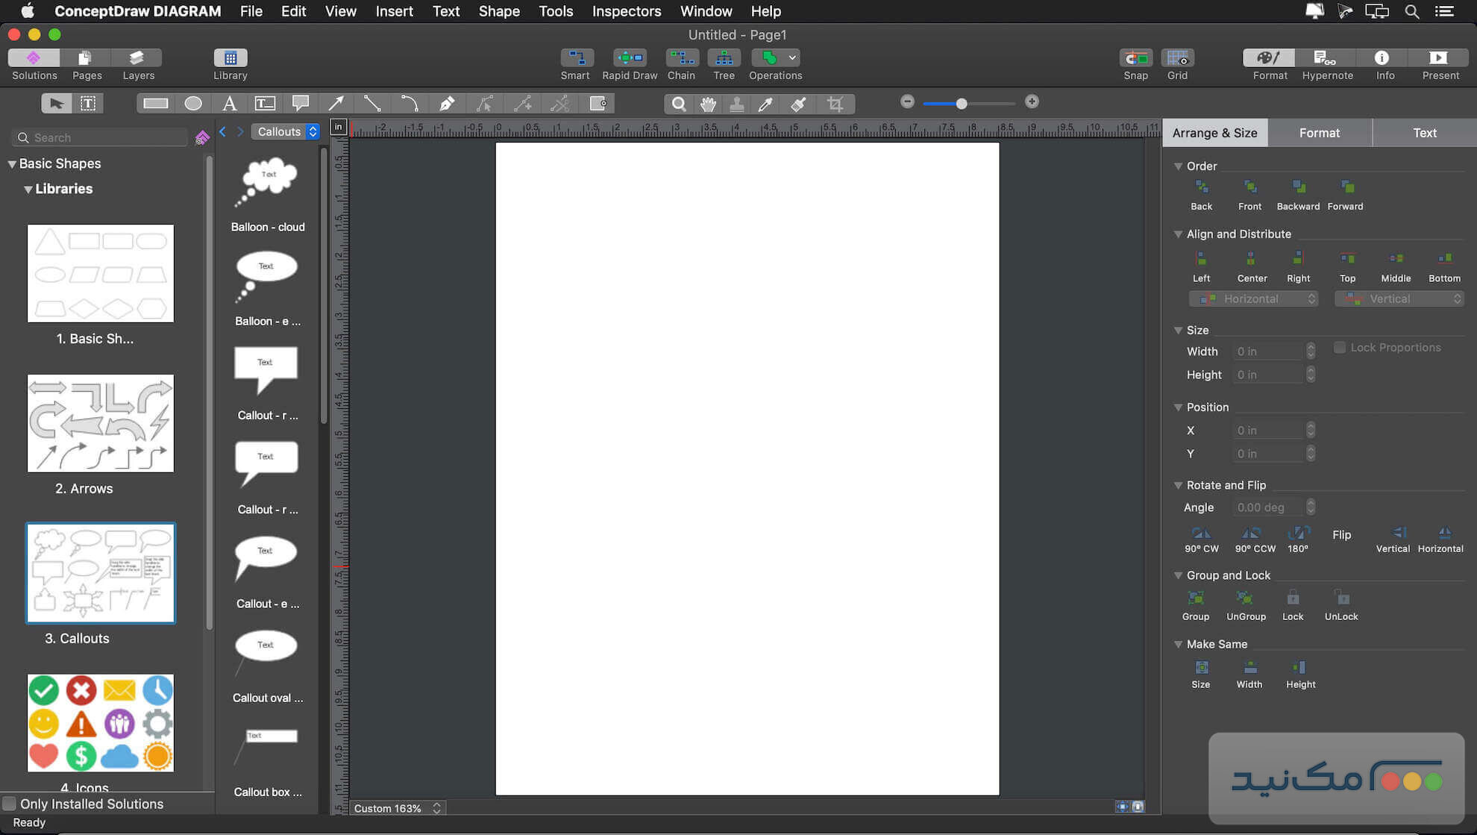This screenshot has width=1477, height=835.
Task: Open the Inspectors menu
Action: point(626,11)
